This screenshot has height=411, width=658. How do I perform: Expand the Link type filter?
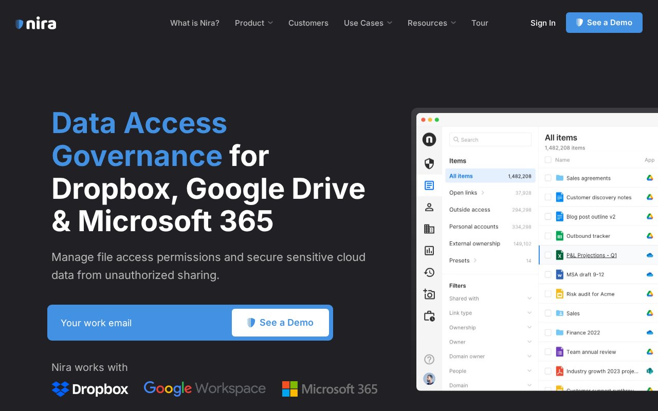pos(490,313)
